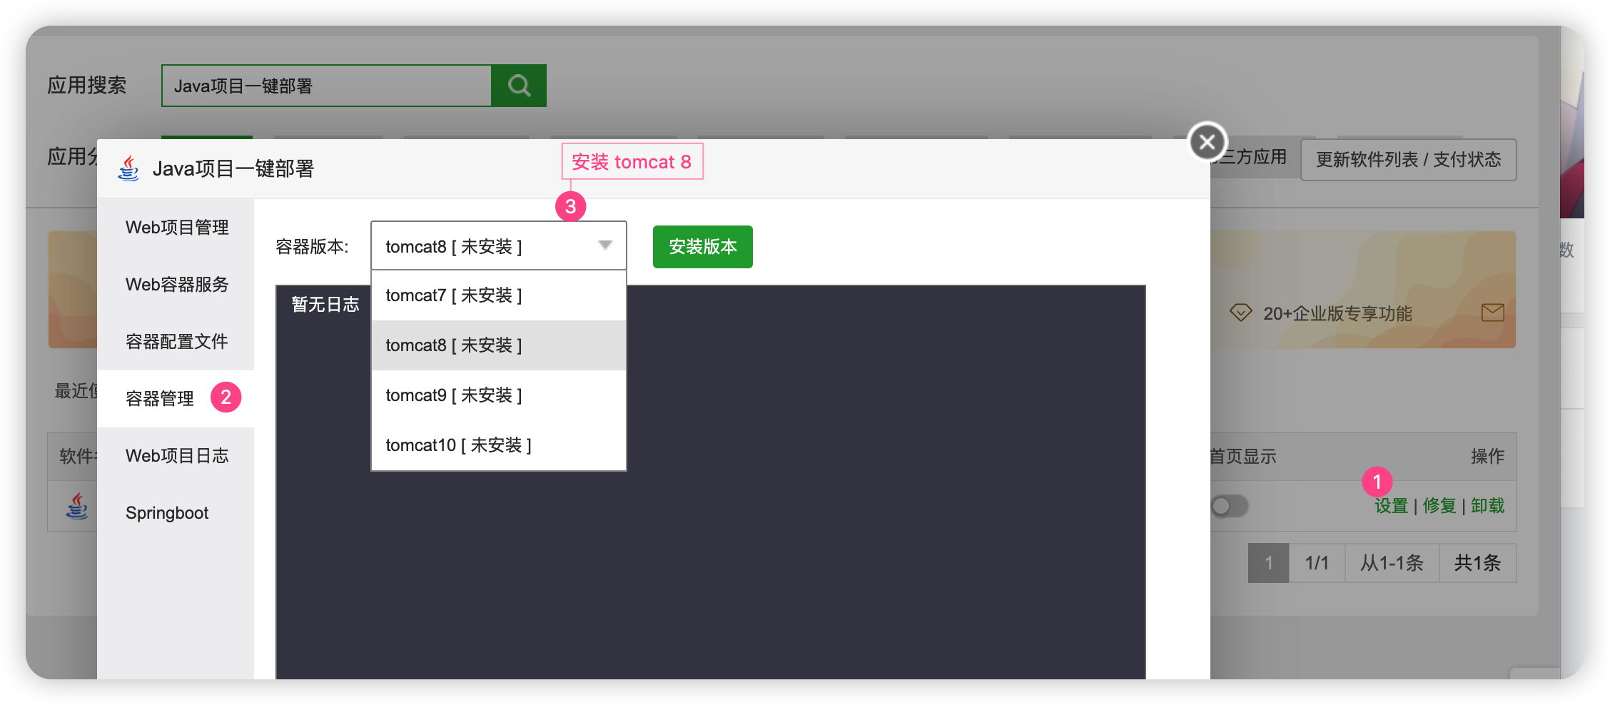Click the 从1-1条 range text
This screenshot has width=1610, height=705.
click(1392, 563)
